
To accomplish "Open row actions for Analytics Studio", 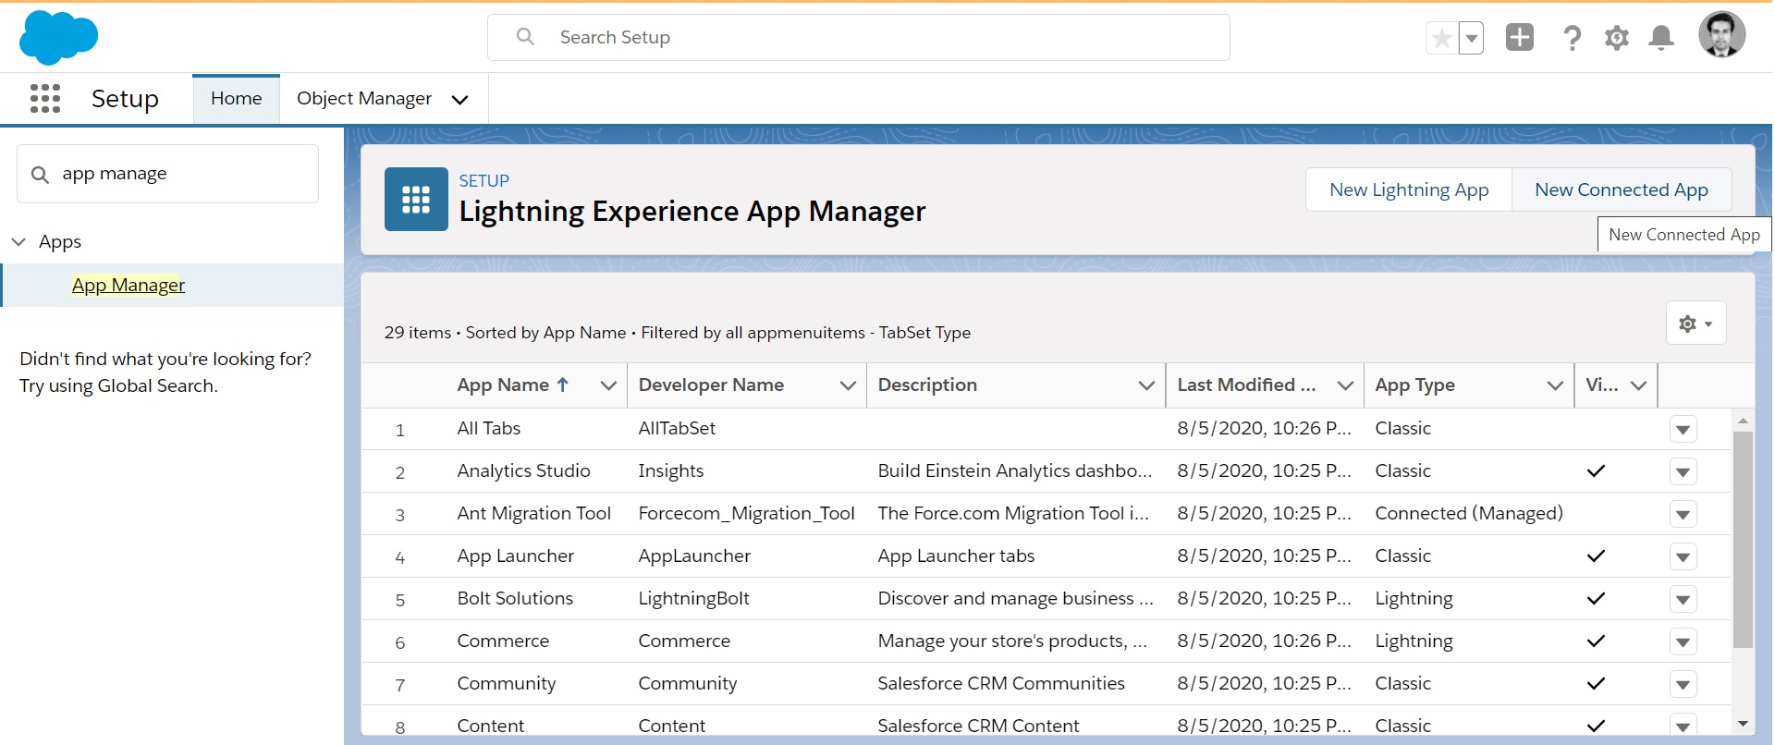I will click(x=1683, y=472).
